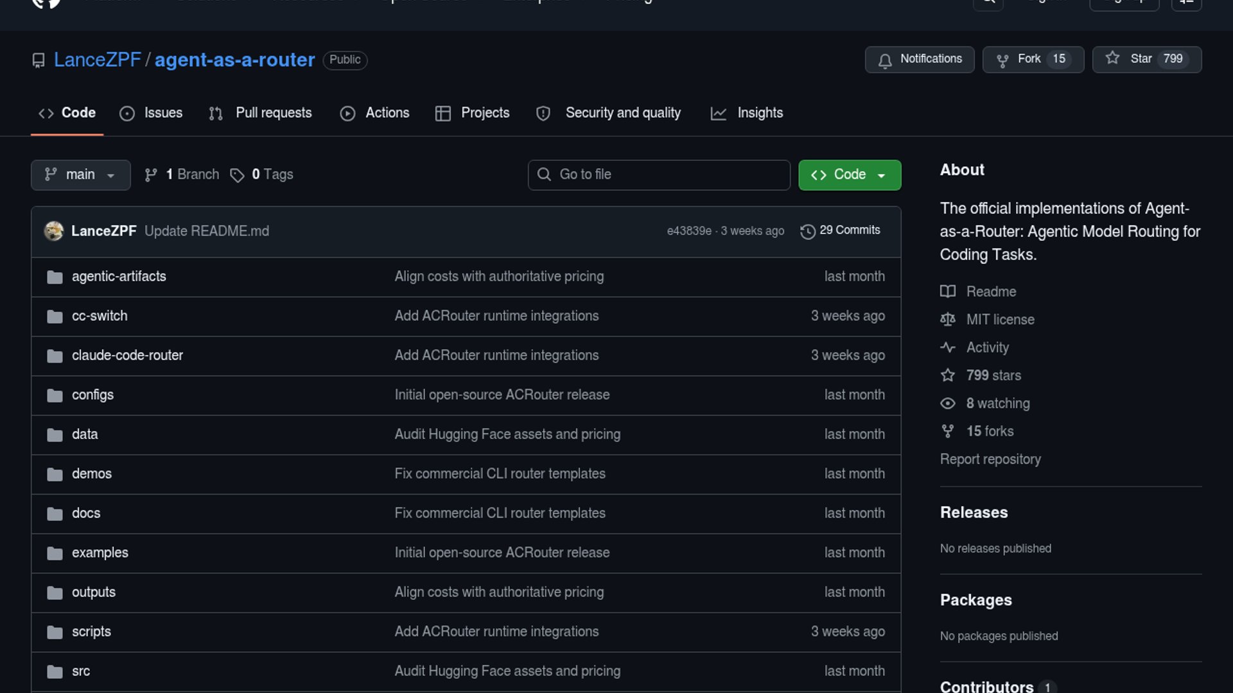Click the agentic-artifacts folder icon
Screen dimensions: 1233x693
click(55, 277)
